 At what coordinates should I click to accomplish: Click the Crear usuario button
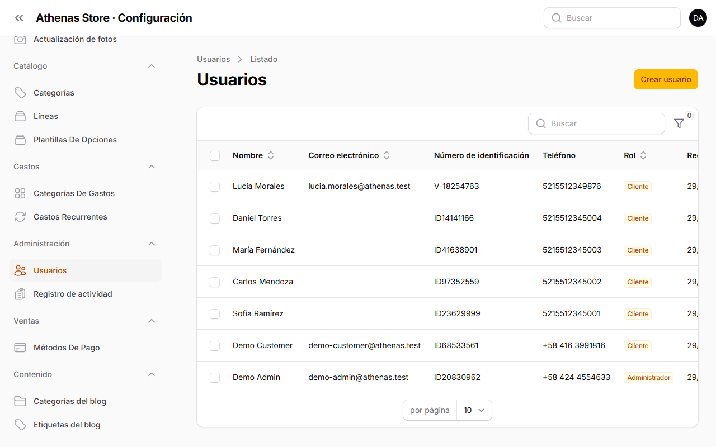[666, 79]
